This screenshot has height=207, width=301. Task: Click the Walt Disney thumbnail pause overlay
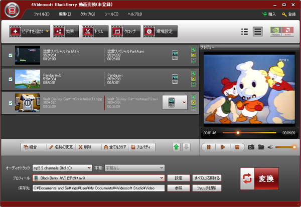pos(28,103)
